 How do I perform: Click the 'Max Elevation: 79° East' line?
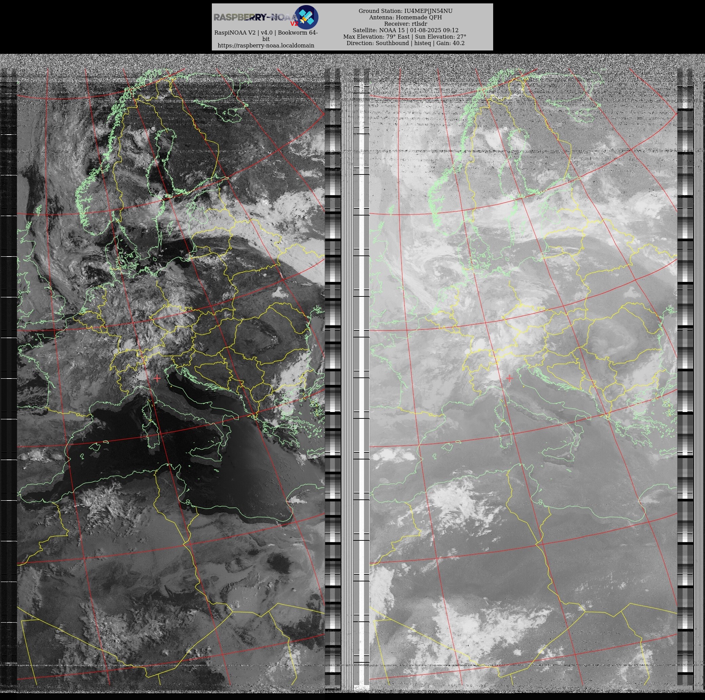click(405, 37)
